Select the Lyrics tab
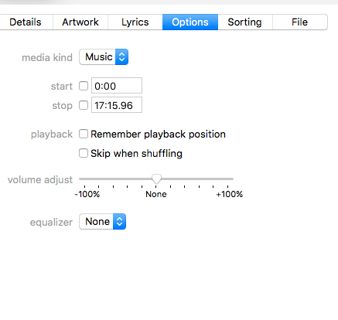Viewport: 338px width, 320px height. [135, 22]
